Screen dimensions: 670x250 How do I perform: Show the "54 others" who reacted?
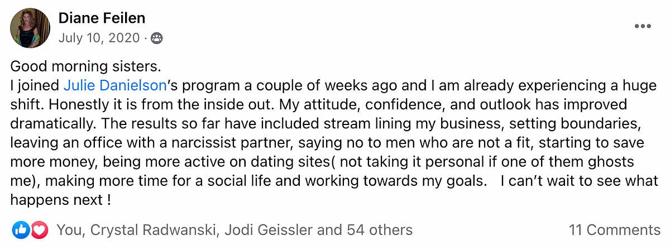click(380, 229)
